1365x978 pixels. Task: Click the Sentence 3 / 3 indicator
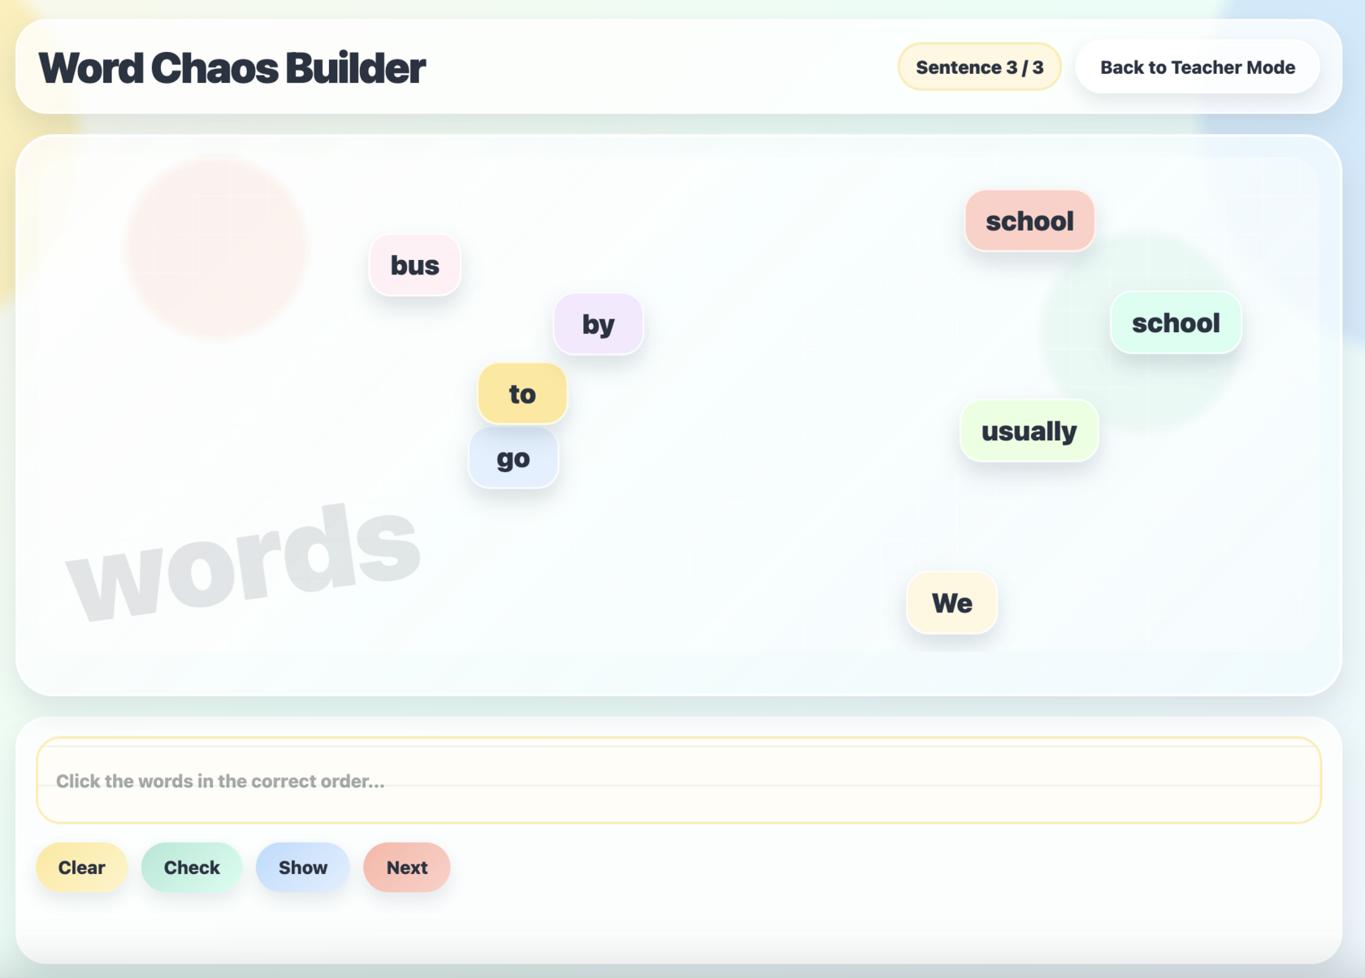coord(980,67)
